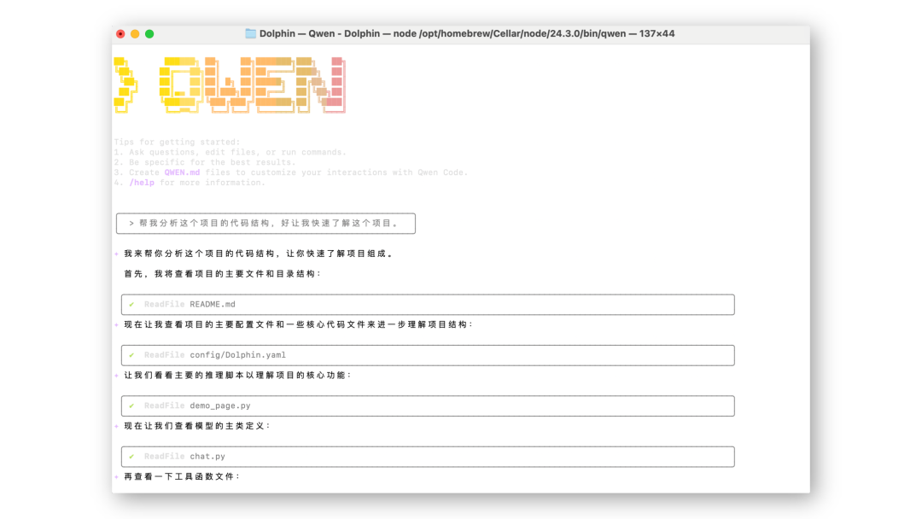Click the line '首先，我将查看项目的主要文件和目录结构'
This screenshot has height=519, width=922.
(x=223, y=274)
